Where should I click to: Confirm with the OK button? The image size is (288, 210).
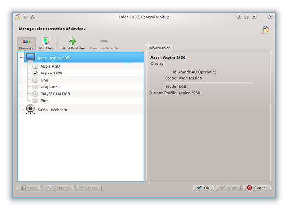(204, 188)
